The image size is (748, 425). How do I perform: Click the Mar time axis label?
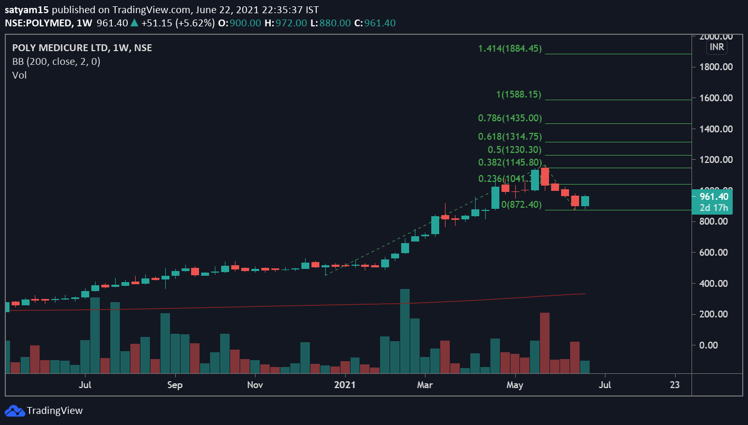click(x=425, y=385)
